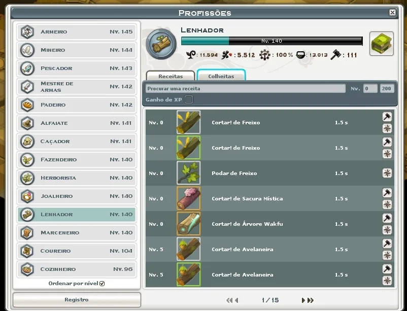Open the green recipe book icon
The width and height of the screenshot is (407, 311).
point(381,44)
